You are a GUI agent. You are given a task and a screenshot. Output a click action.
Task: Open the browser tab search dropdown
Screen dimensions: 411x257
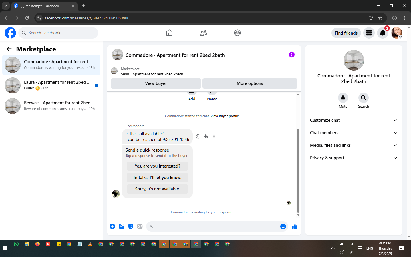5,6
